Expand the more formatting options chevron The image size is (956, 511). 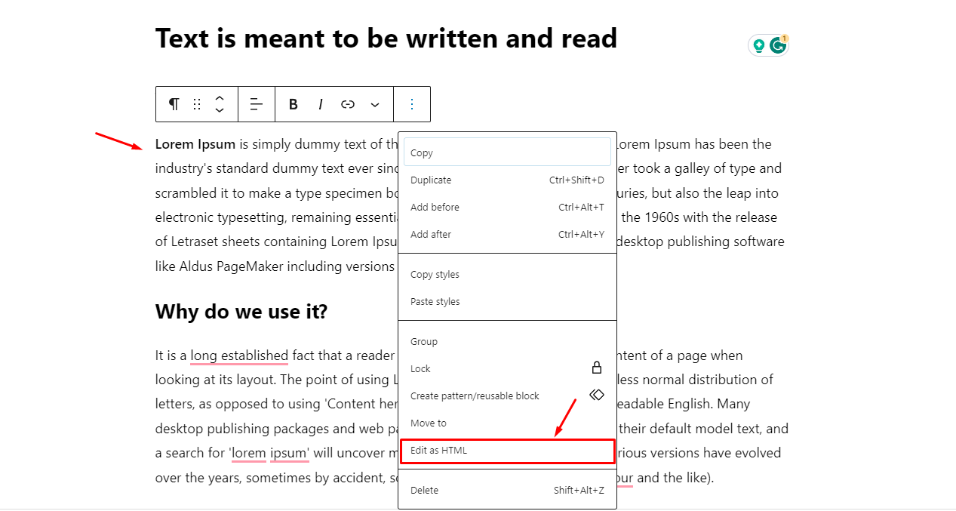[375, 104]
